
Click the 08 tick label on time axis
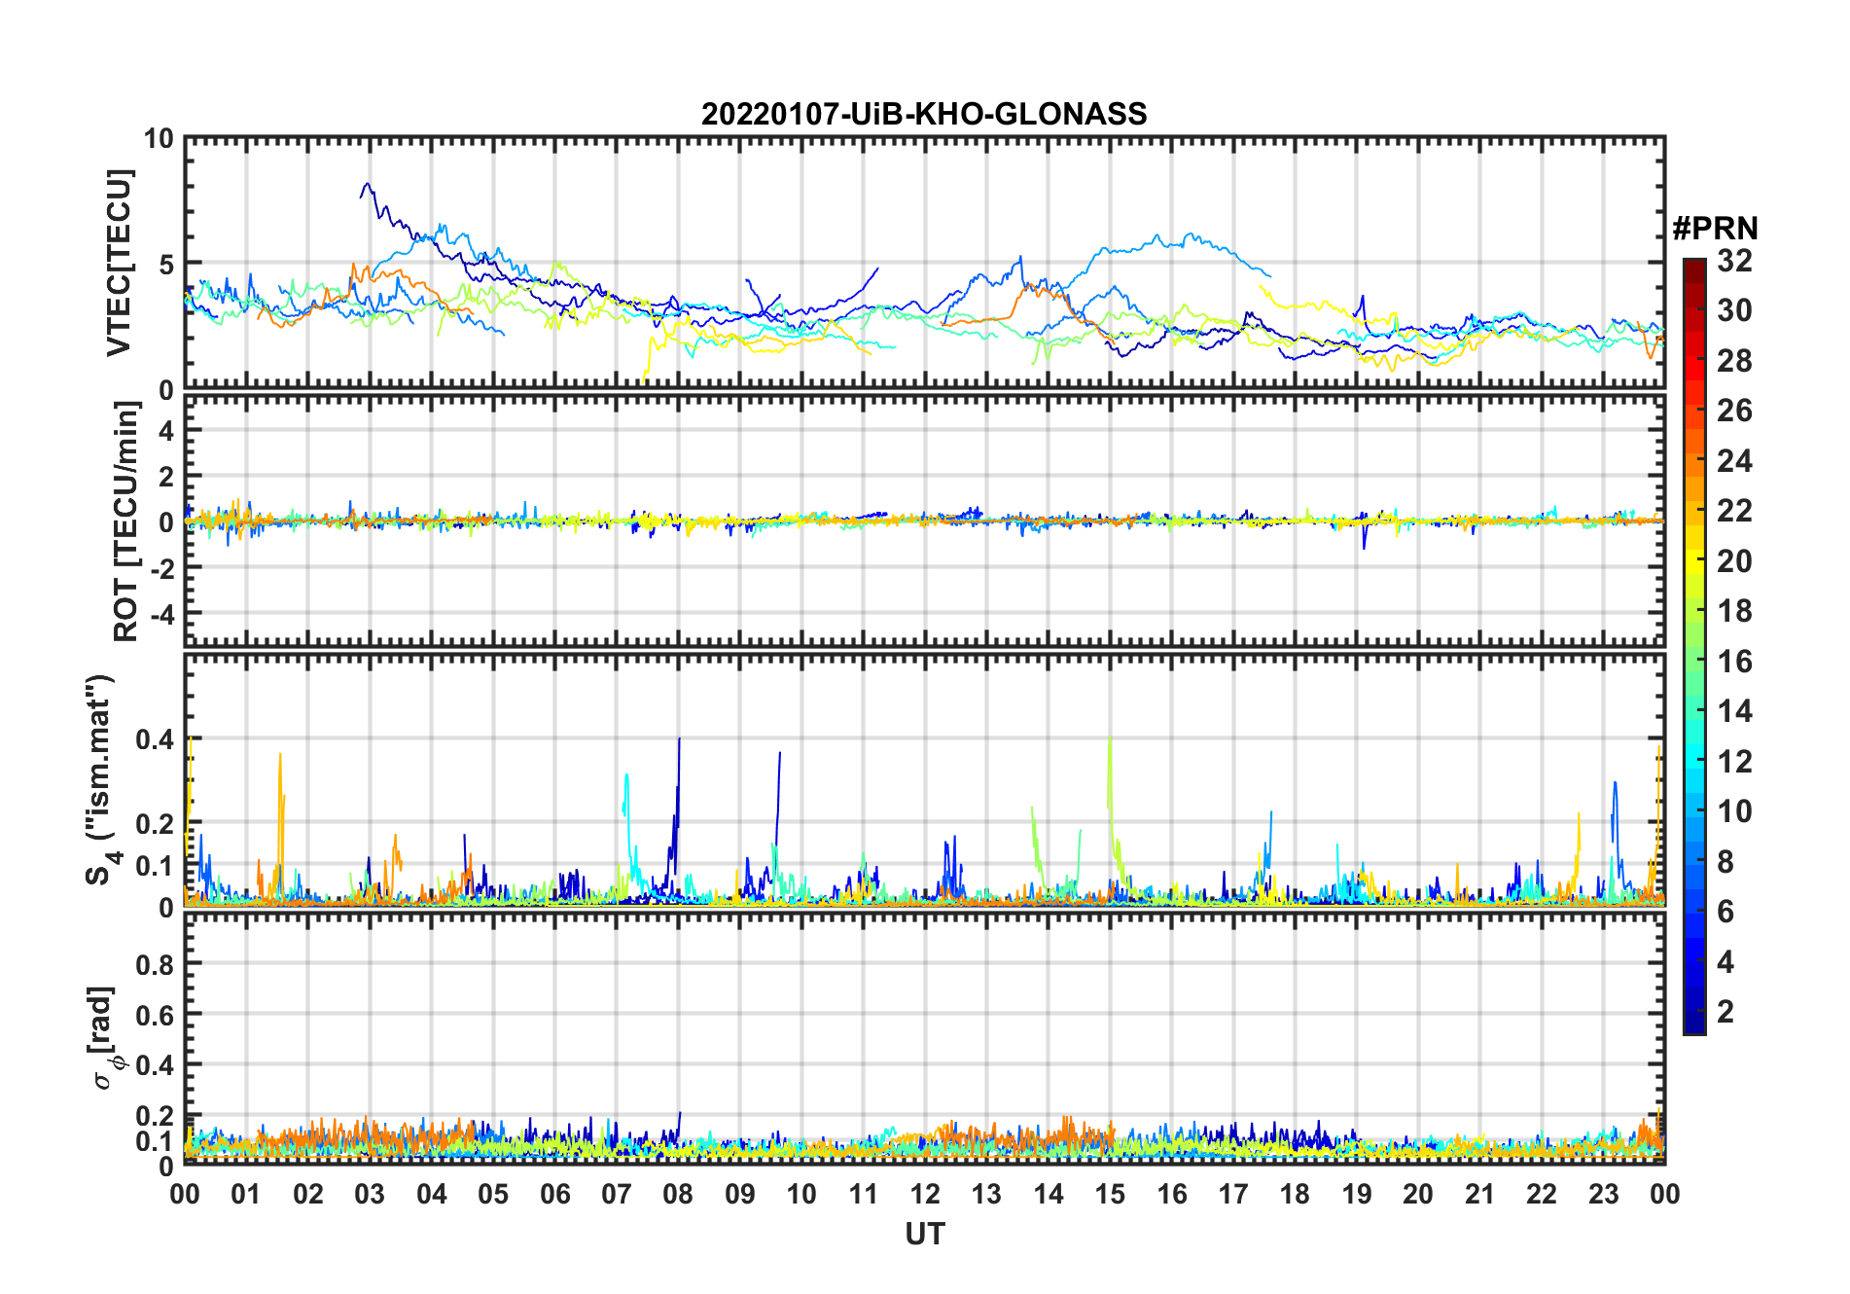(x=679, y=1194)
